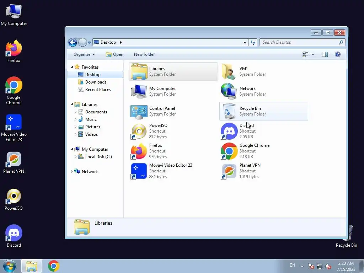The height and width of the screenshot is (273, 364).
Task: Select the Recycle Bin item in Explorer
Action: point(263,111)
